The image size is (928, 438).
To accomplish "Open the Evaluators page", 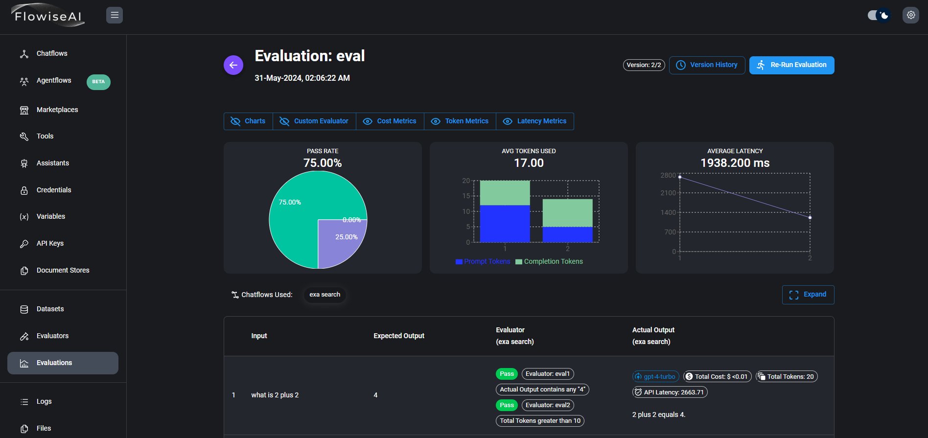I will (x=63, y=336).
